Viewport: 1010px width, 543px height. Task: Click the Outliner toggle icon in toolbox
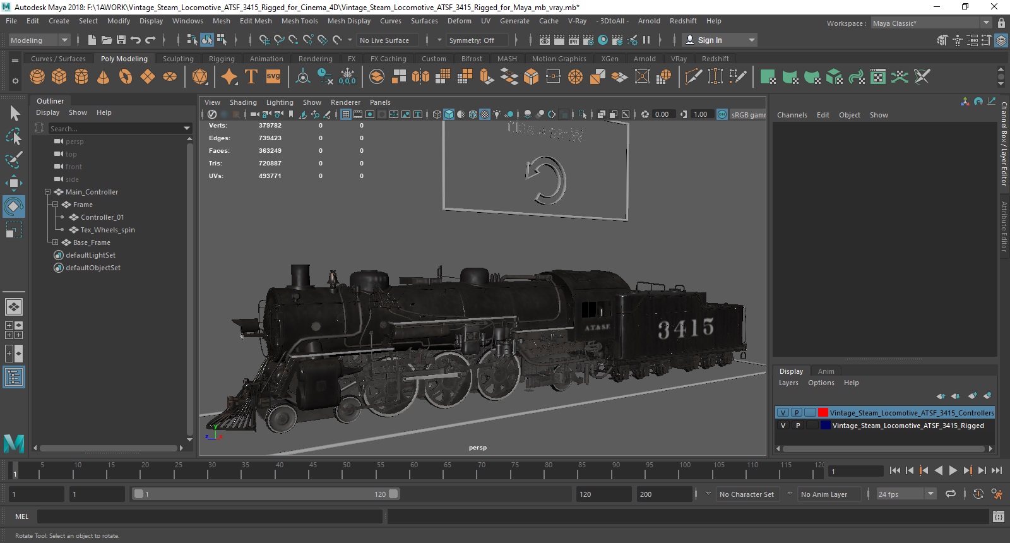pyautogui.click(x=14, y=378)
